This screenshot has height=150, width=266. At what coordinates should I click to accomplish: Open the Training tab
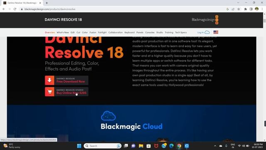pos(169,32)
